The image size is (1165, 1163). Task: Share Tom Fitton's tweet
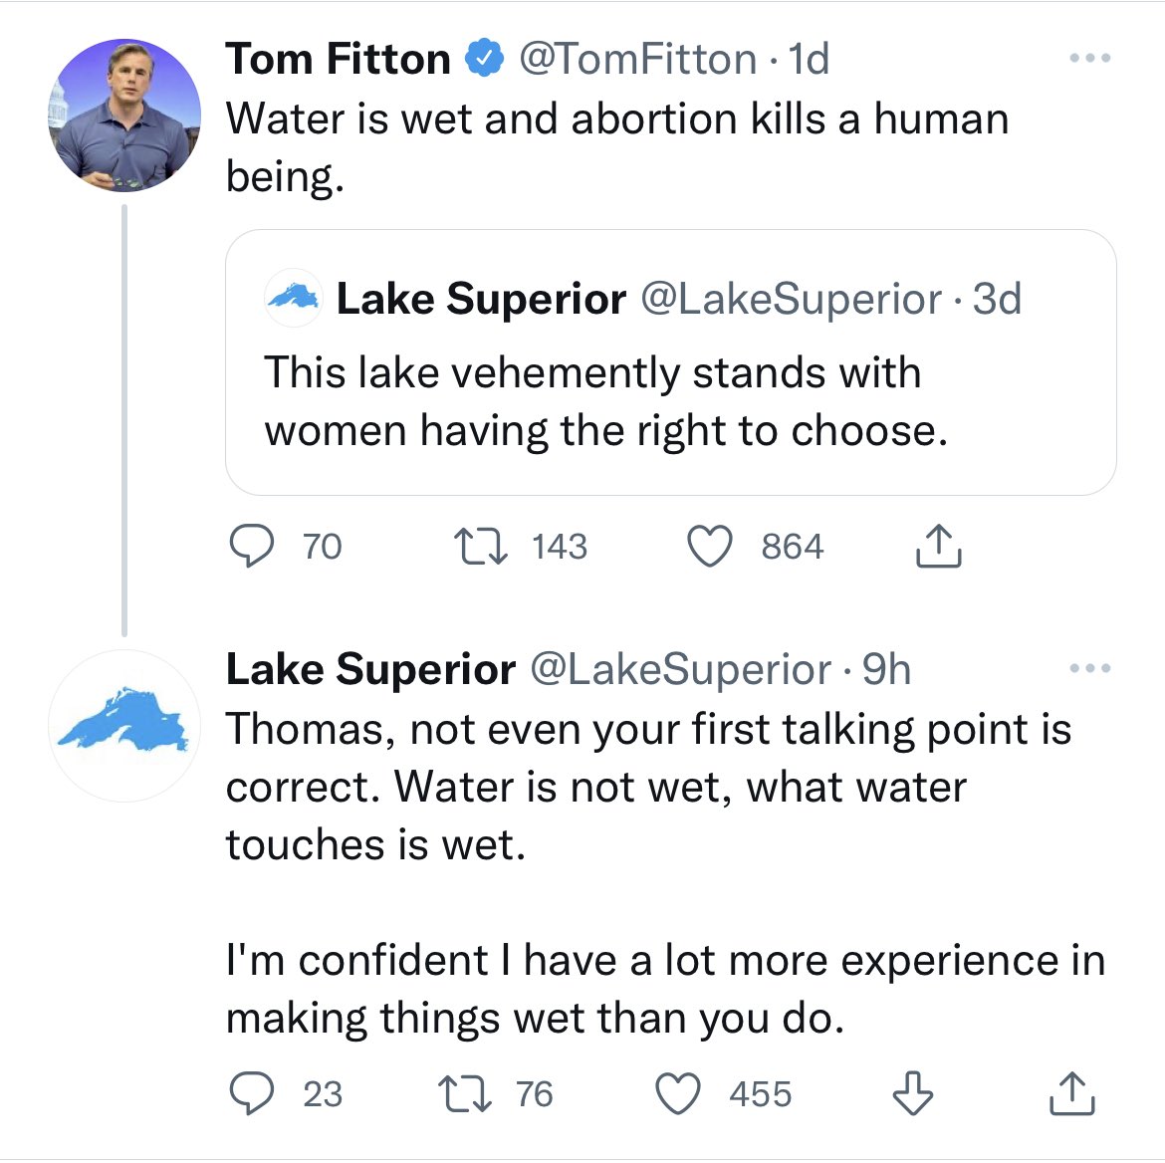pyautogui.click(x=938, y=547)
